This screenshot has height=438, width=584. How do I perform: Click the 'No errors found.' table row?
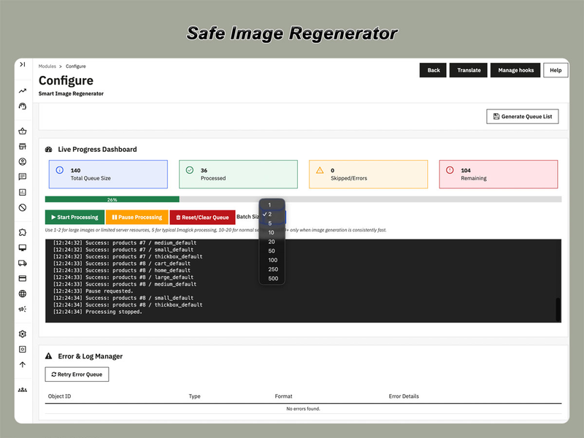(303, 409)
